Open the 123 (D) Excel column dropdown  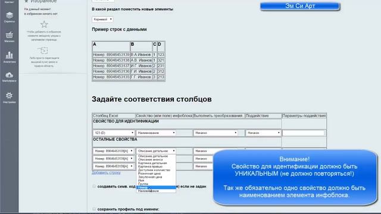pyautogui.click(x=114, y=133)
